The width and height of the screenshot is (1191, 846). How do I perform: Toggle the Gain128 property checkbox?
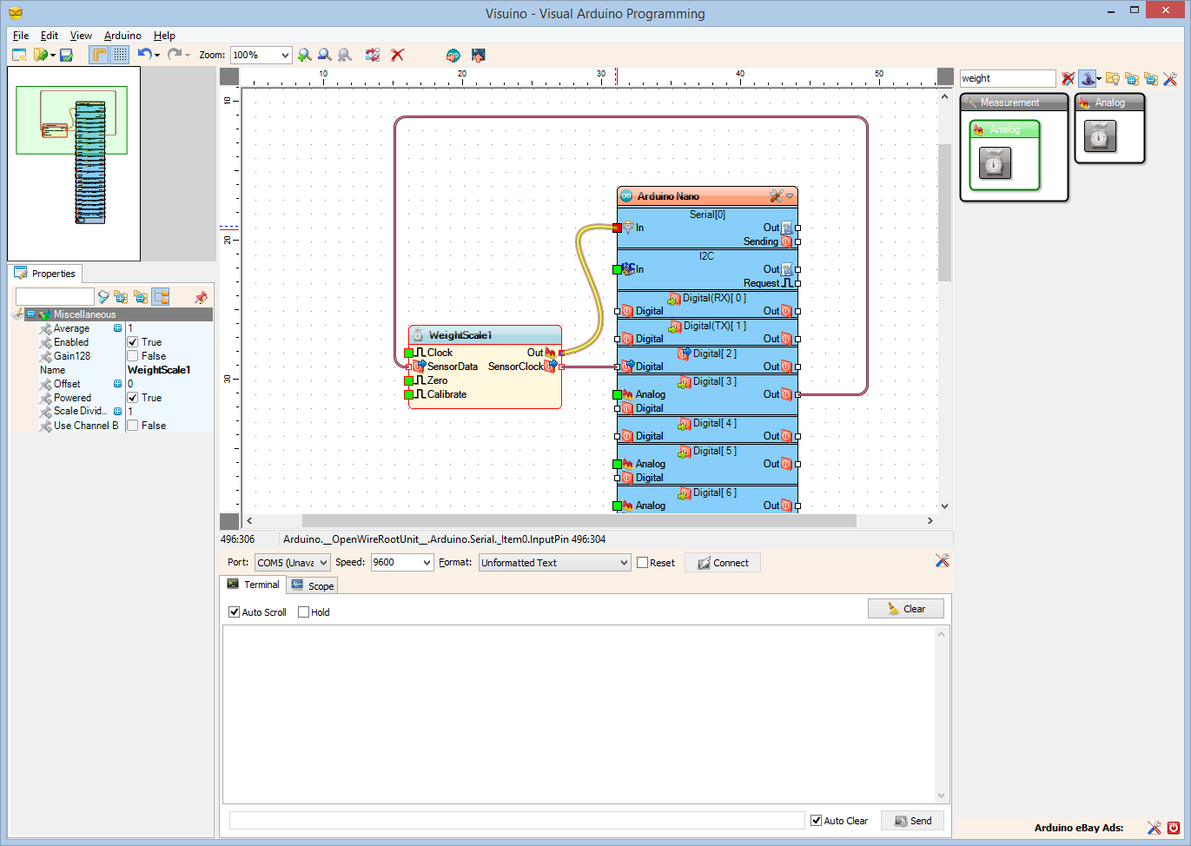[x=133, y=356]
